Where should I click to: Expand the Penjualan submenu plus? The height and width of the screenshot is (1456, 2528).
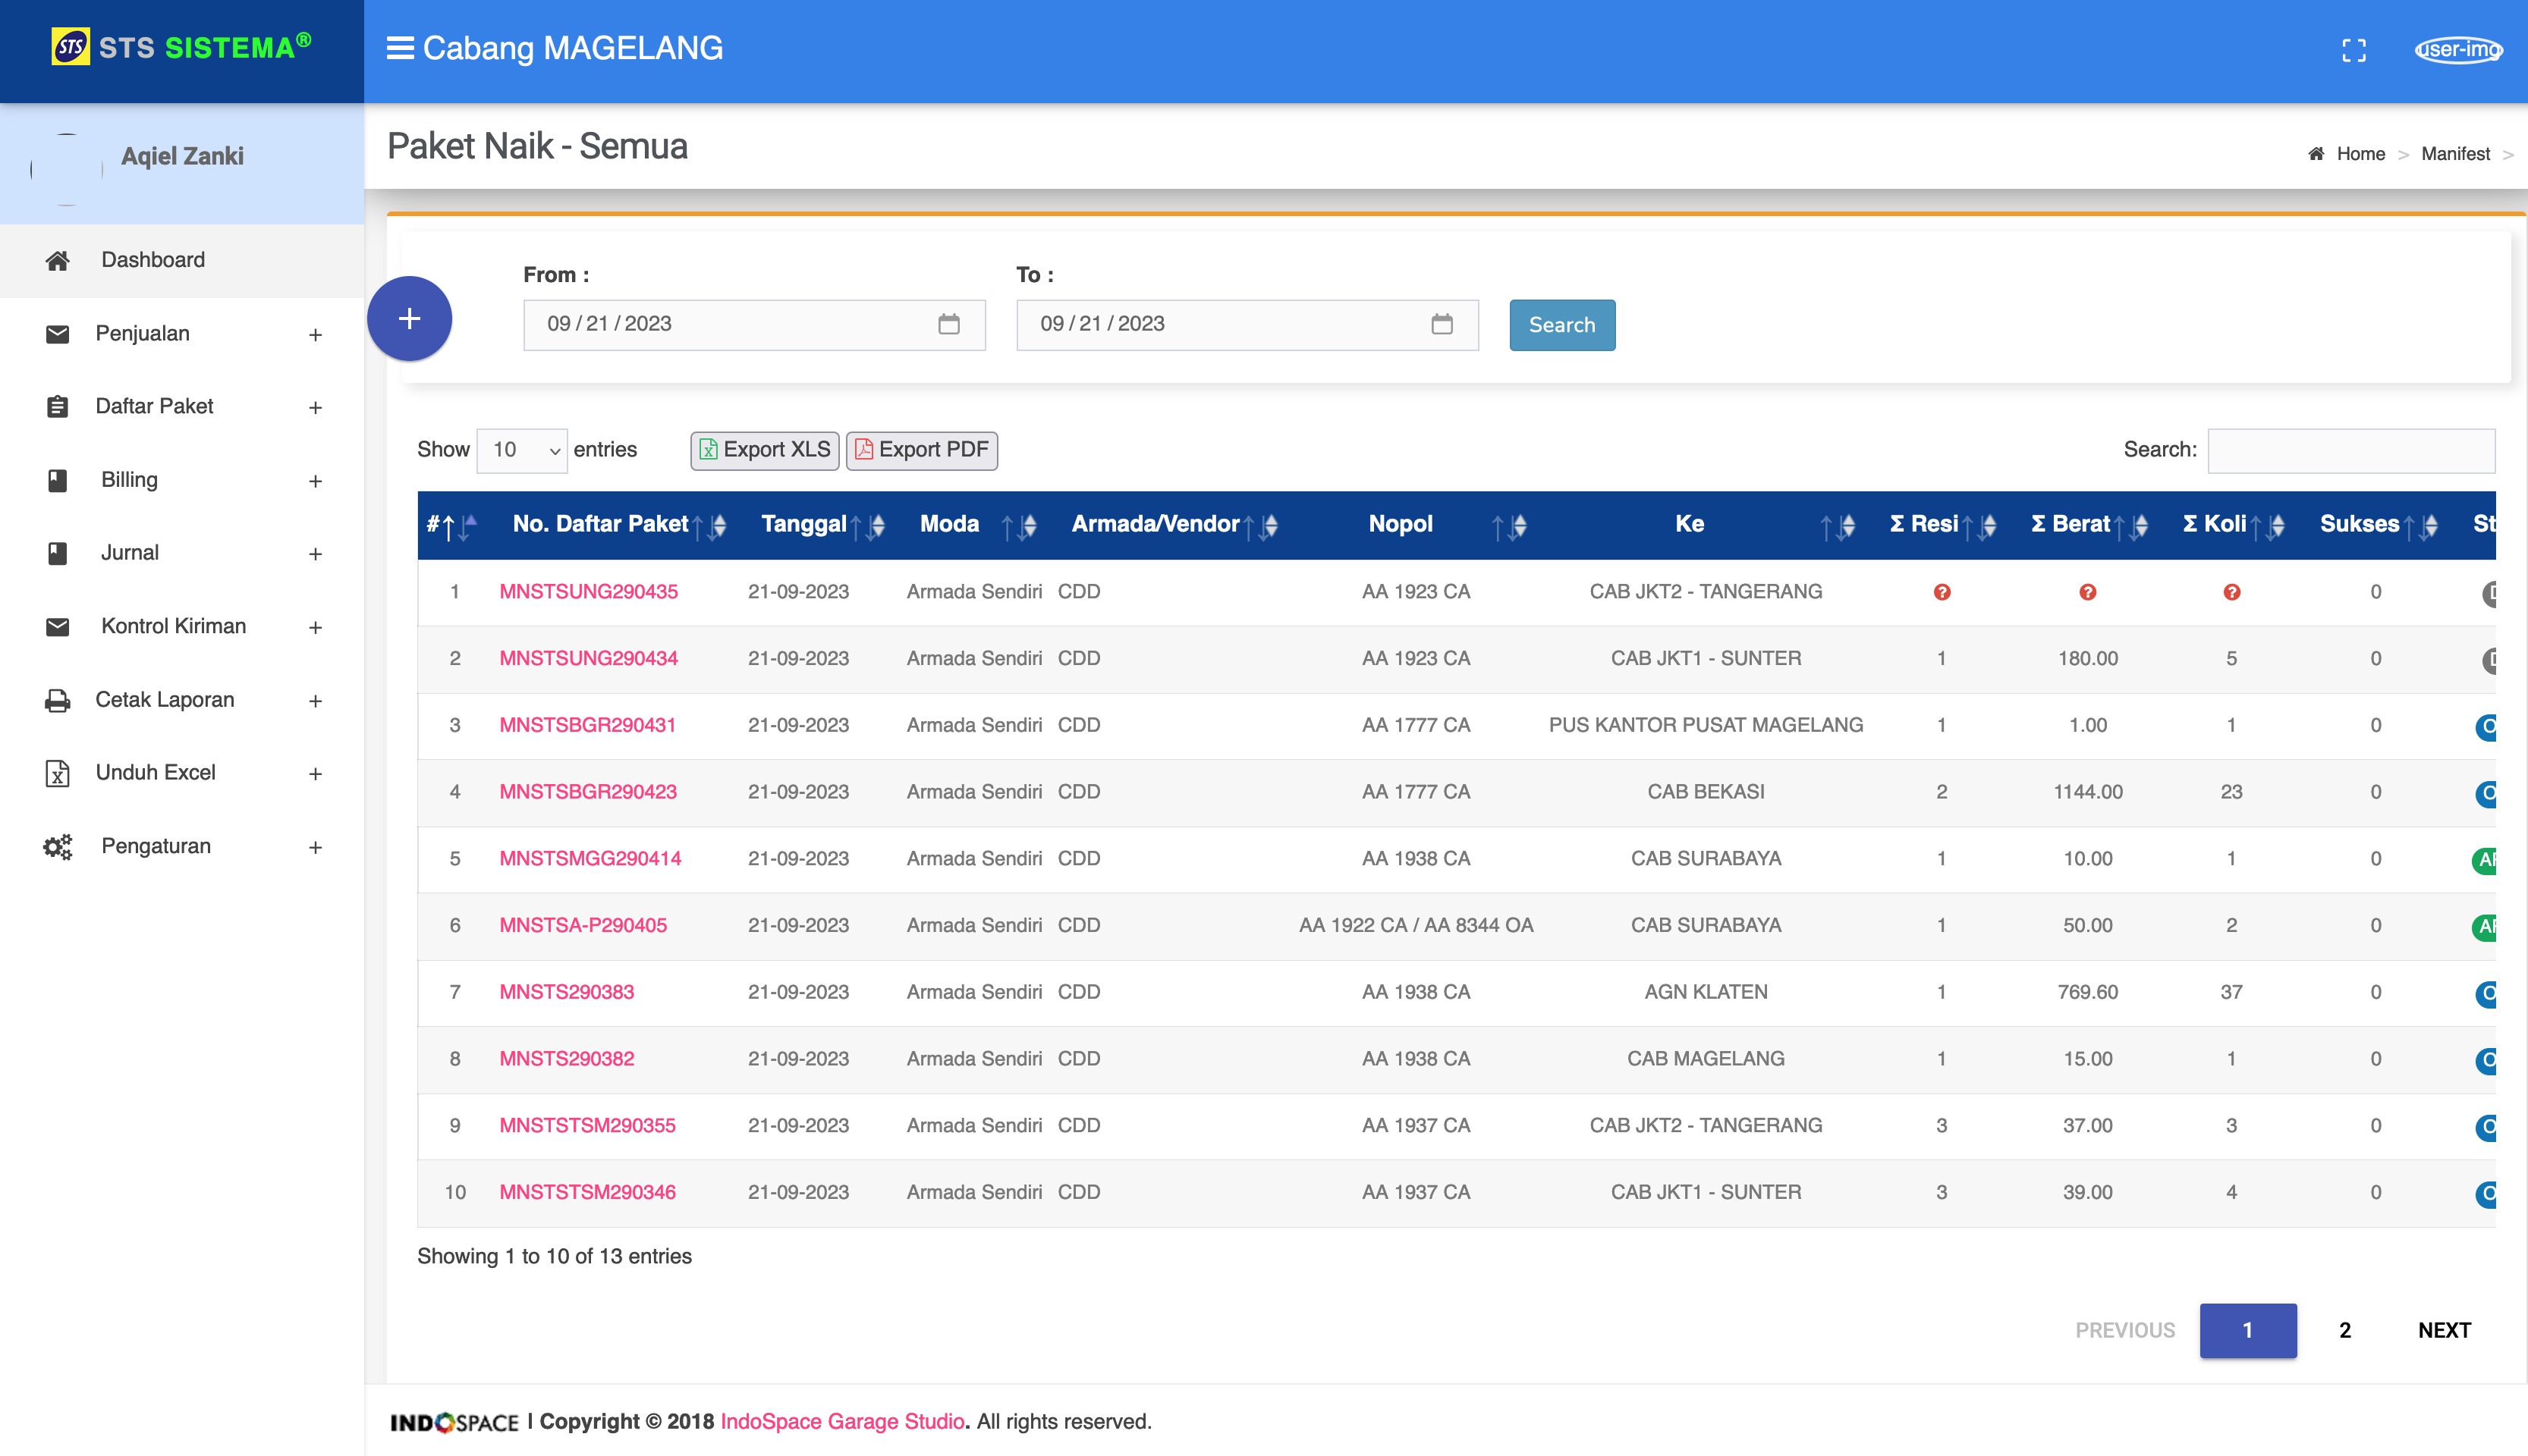coord(315,335)
